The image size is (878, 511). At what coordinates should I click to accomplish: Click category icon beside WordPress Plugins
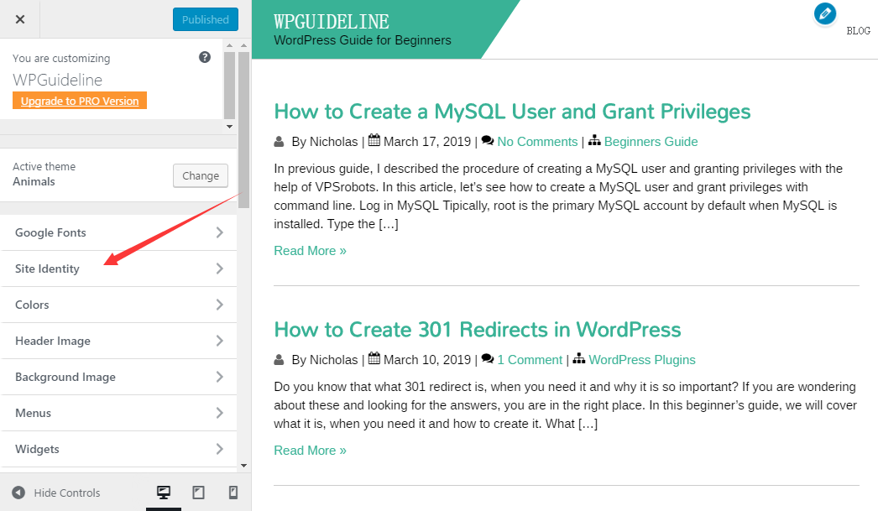(579, 359)
